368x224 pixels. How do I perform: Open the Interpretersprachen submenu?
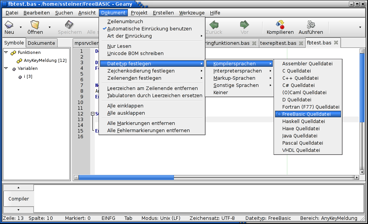pos(240,71)
